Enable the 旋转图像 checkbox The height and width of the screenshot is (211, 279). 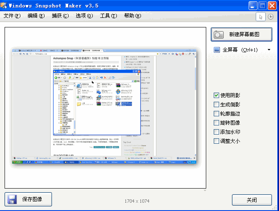[x=216, y=123]
